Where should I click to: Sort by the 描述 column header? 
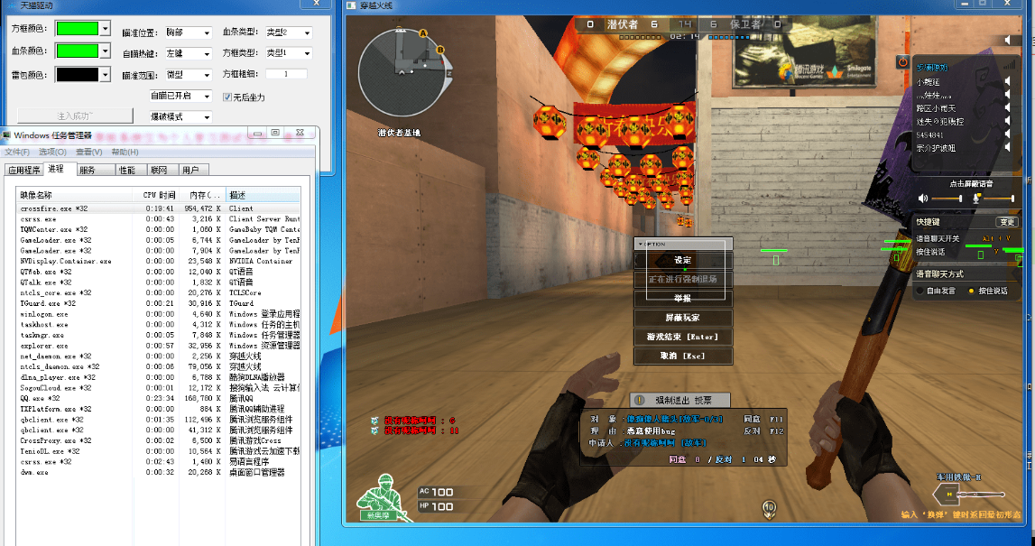[263, 196]
